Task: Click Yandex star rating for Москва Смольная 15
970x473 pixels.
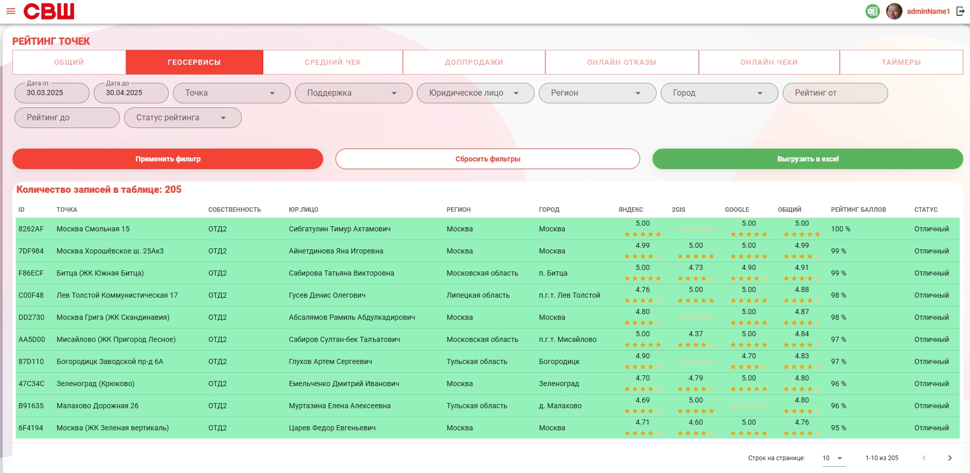Action: pos(643,234)
